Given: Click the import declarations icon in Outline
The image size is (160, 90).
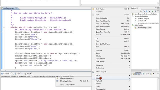Looking at the screenshot, I should [x=133, y=16].
